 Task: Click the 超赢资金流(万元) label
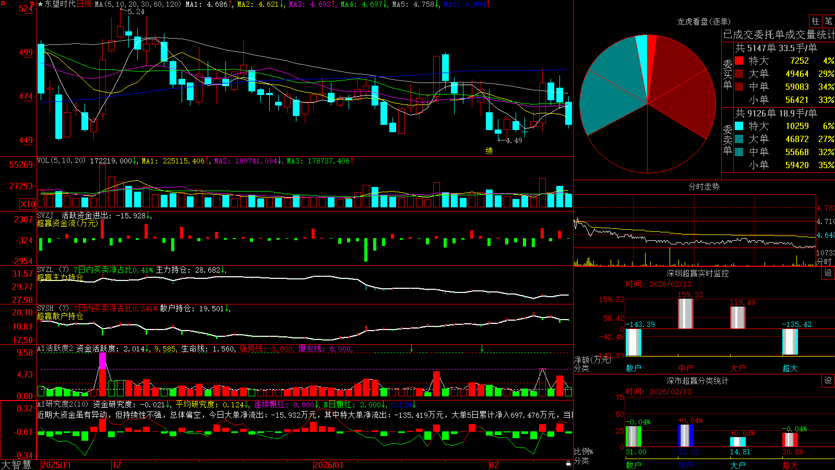click(67, 223)
